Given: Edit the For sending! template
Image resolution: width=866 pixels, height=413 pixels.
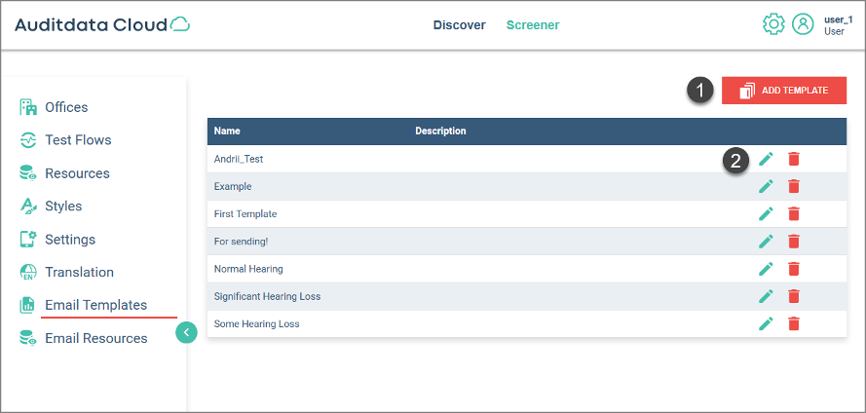Looking at the screenshot, I should pos(766,242).
